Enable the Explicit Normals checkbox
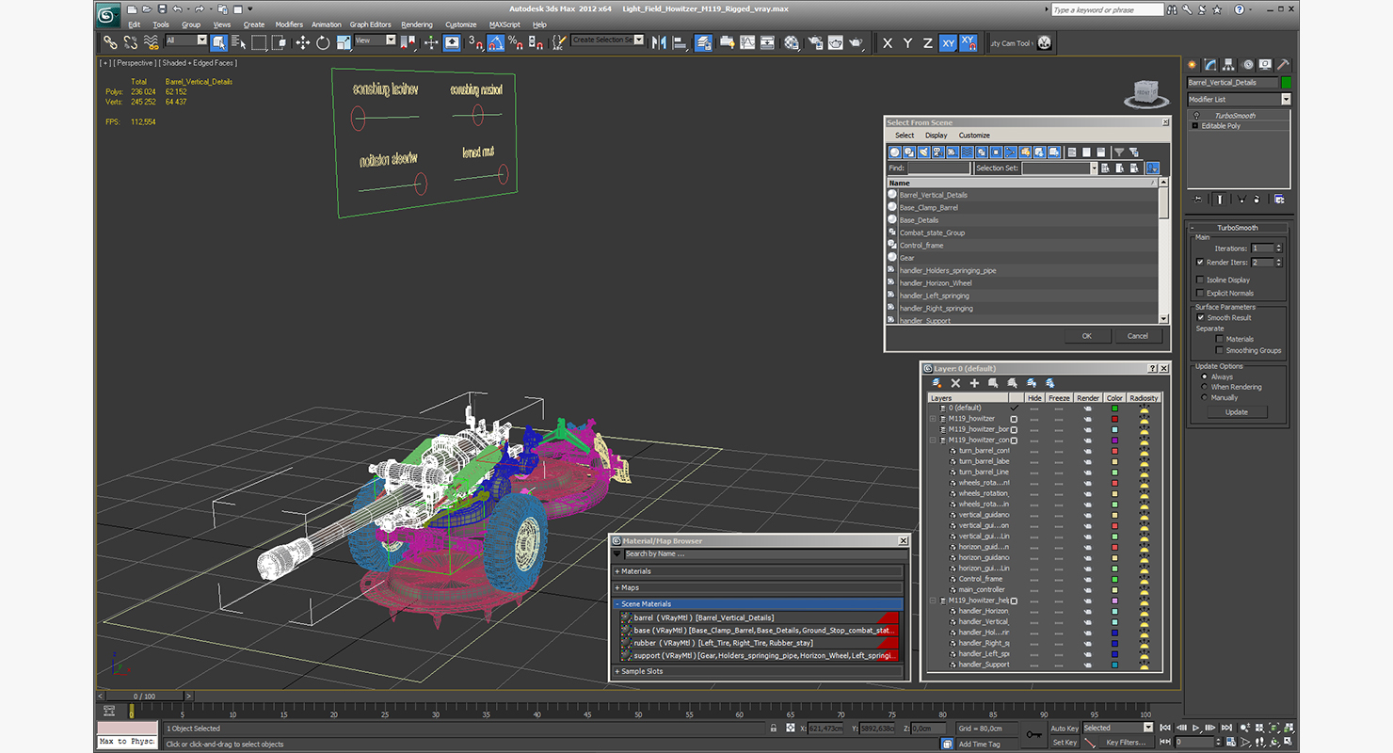Image resolution: width=1393 pixels, height=753 pixels. click(1200, 293)
